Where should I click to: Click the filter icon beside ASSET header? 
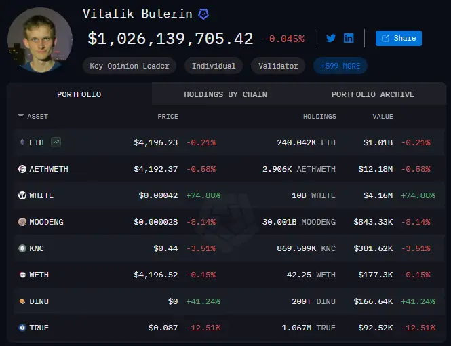click(x=20, y=116)
